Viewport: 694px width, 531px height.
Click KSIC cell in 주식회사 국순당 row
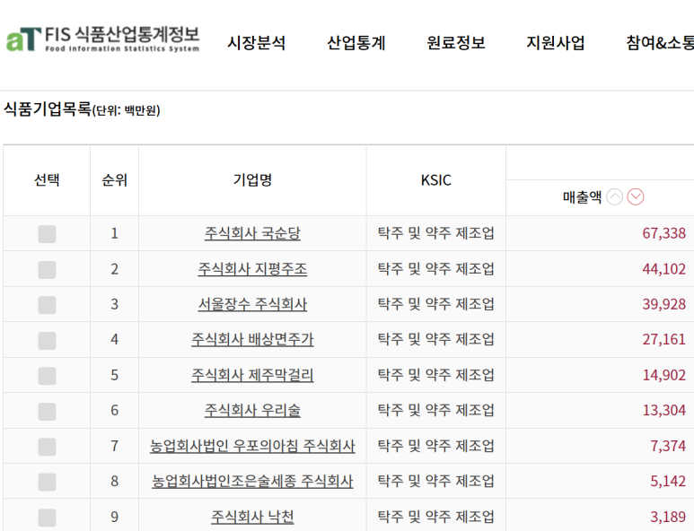(x=436, y=233)
